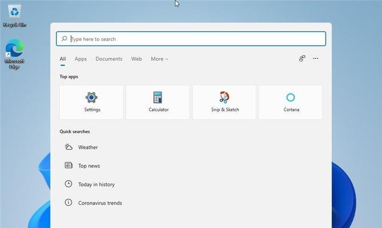This screenshot has width=382, height=228.
Task: Click the magnifier icon in search box
Action: pos(64,39)
